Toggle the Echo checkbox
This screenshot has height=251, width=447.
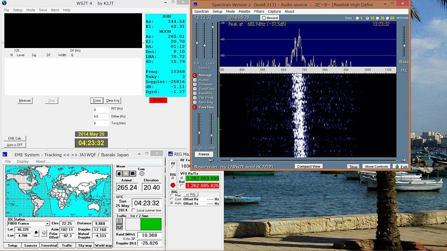[133, 239]
